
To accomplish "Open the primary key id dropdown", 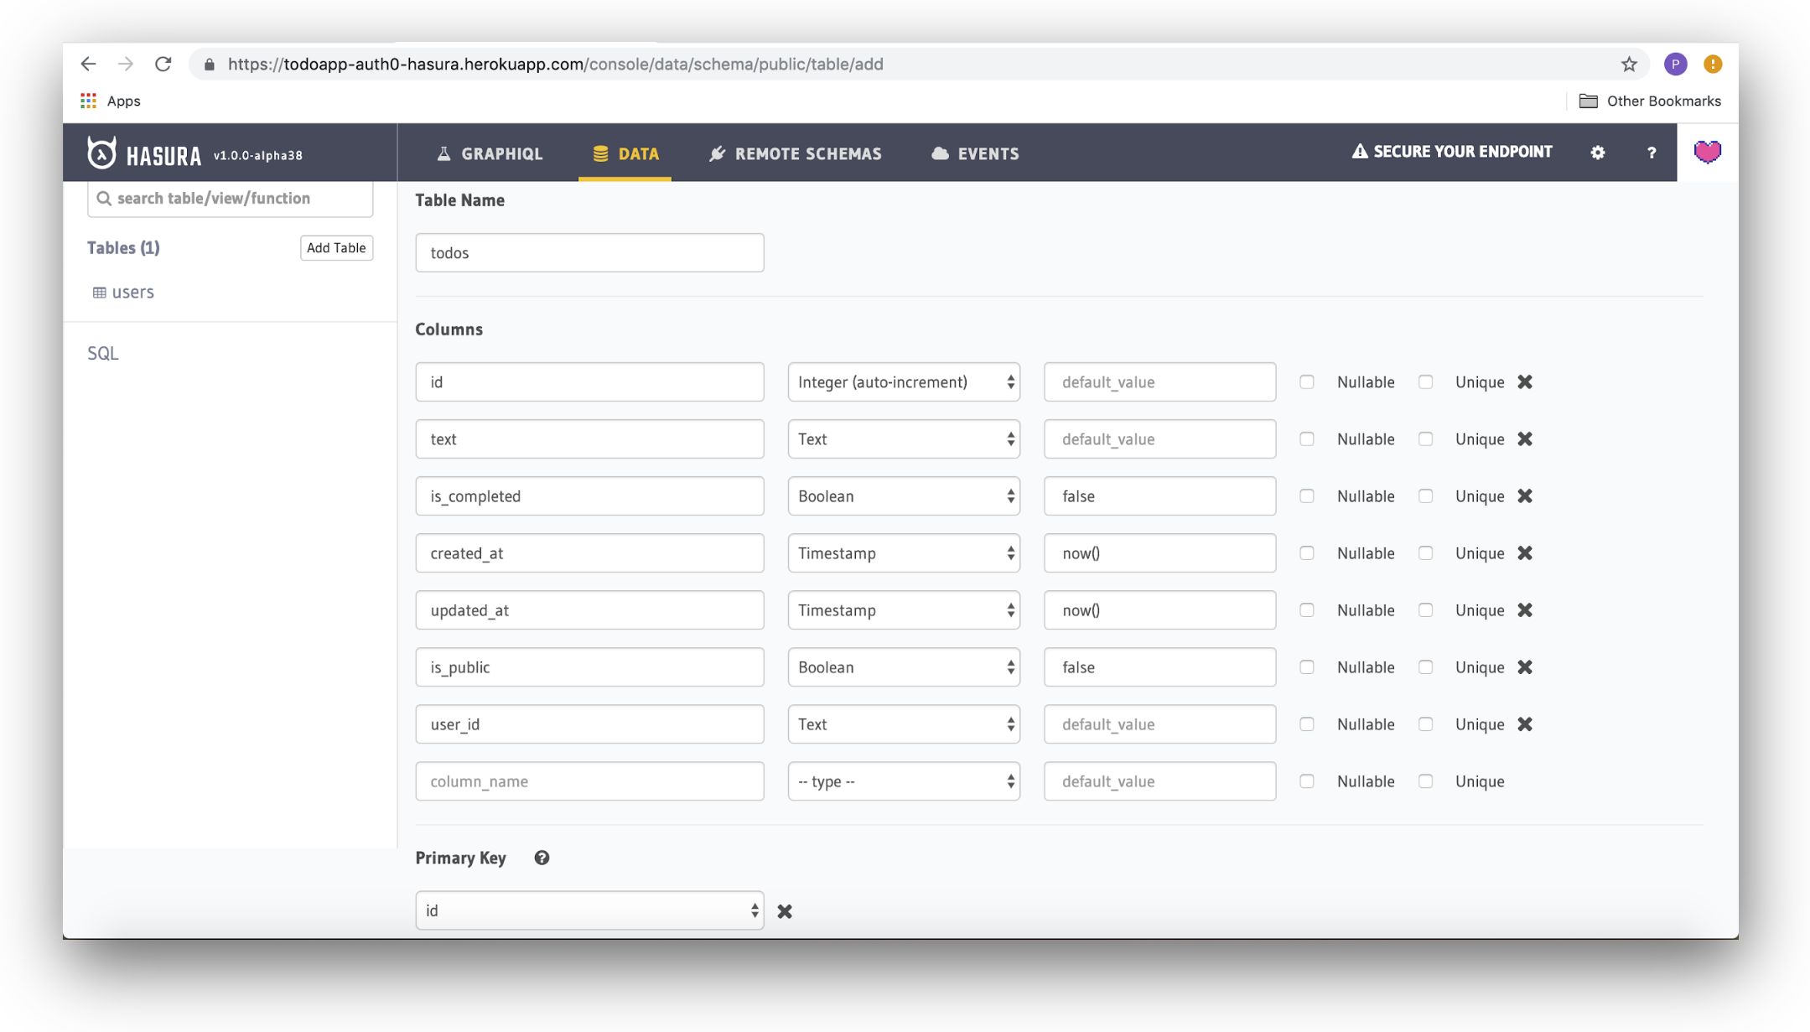I will coord(589,910).
